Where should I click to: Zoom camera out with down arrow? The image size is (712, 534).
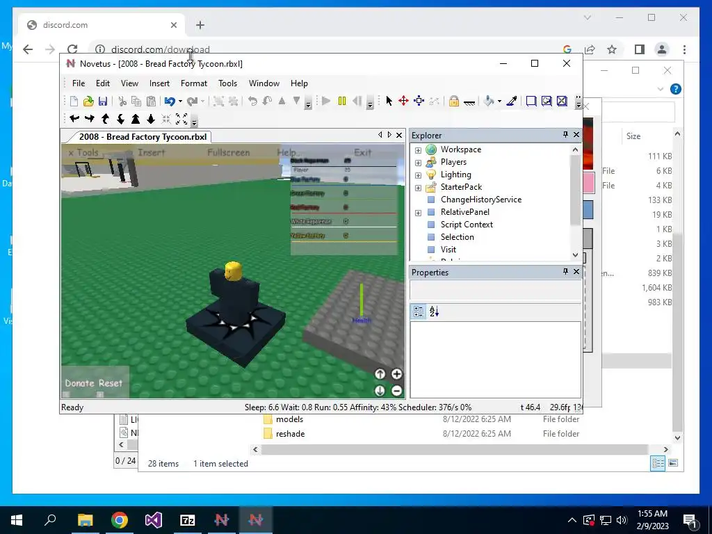(x=151, y=119)
